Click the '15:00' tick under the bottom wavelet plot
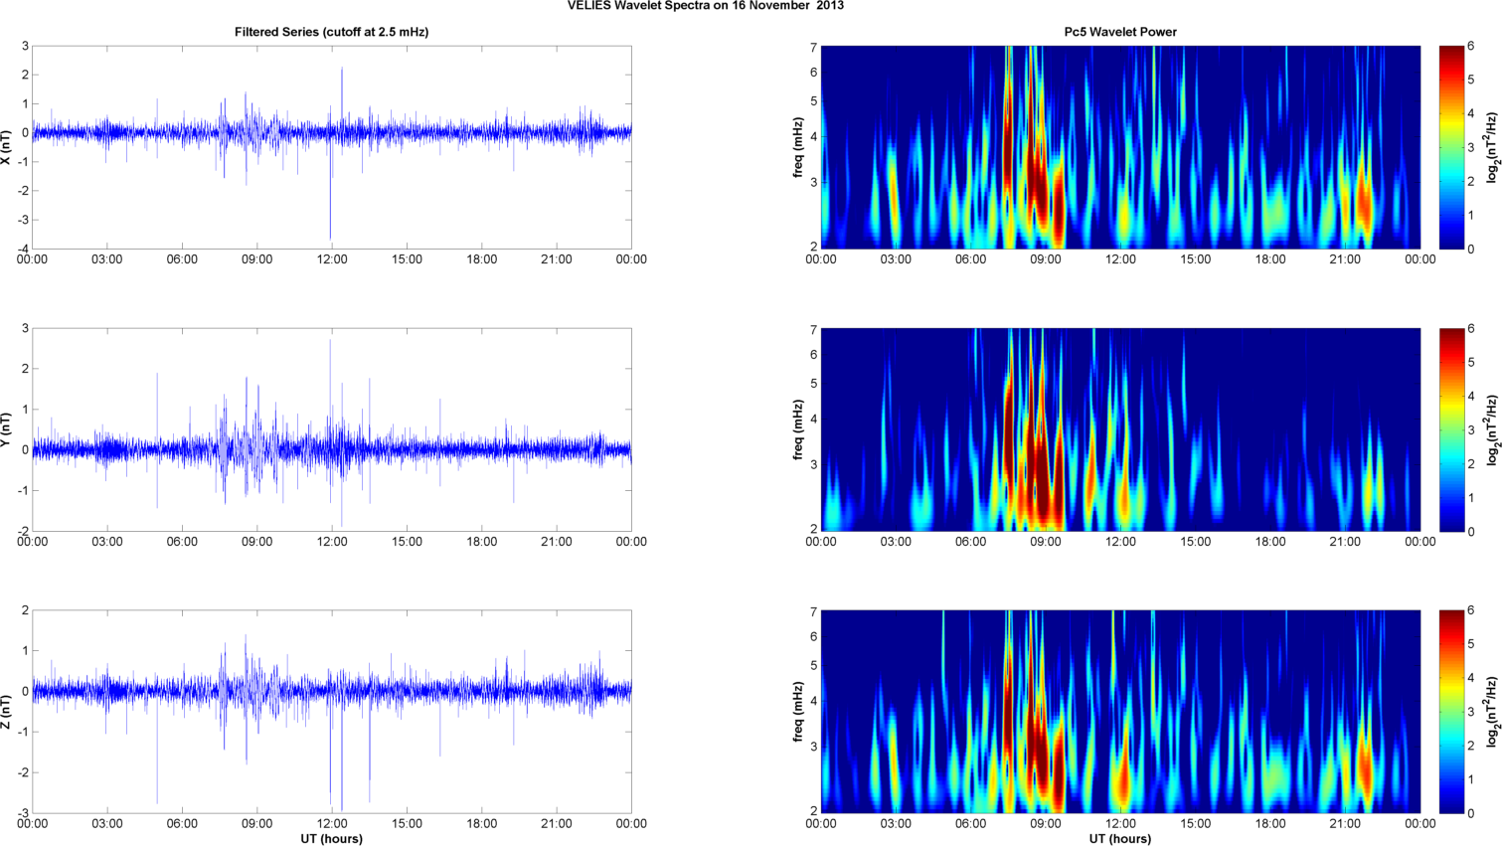Image resolution: width=1502 pixels, height=846 pixels. 1196,824
